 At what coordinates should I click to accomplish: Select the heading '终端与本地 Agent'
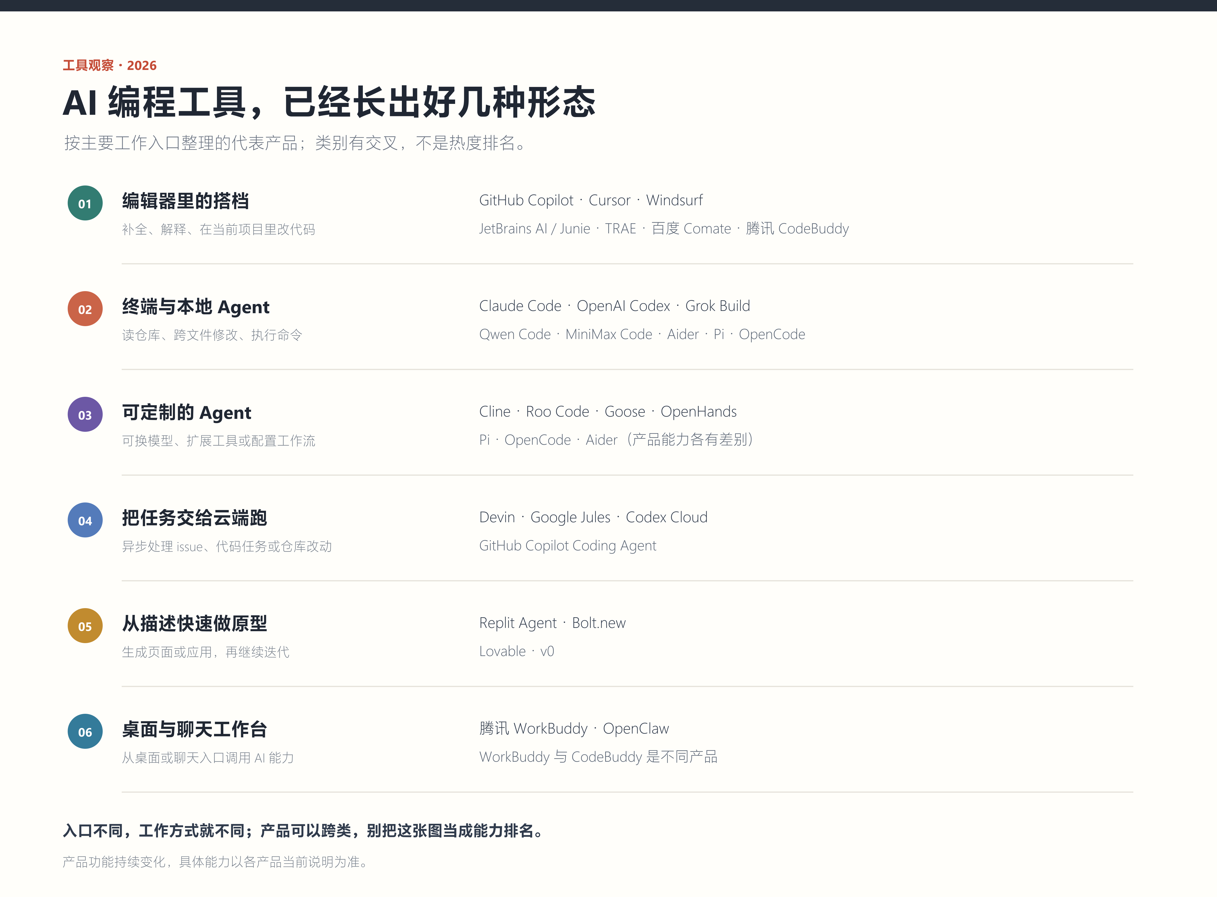pyautogui.click(x=195, y=307)
